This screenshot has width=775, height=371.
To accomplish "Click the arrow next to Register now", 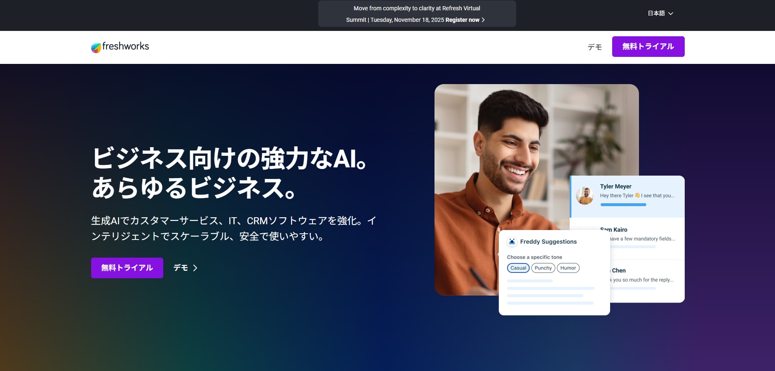I will pyautogui.click(x=483, y=20).
